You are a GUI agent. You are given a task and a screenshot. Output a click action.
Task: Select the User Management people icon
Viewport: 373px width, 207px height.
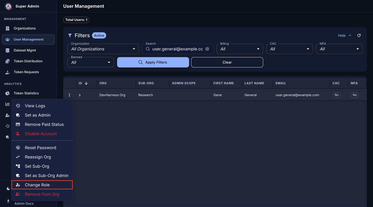(8, 40)
